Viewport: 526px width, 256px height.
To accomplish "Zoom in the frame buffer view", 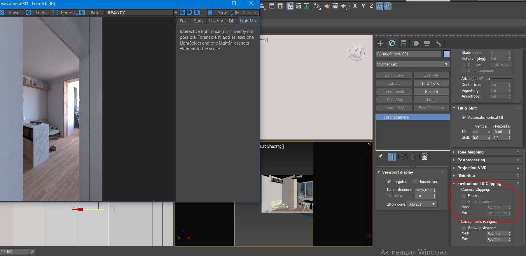I will (x=182, y=13).
